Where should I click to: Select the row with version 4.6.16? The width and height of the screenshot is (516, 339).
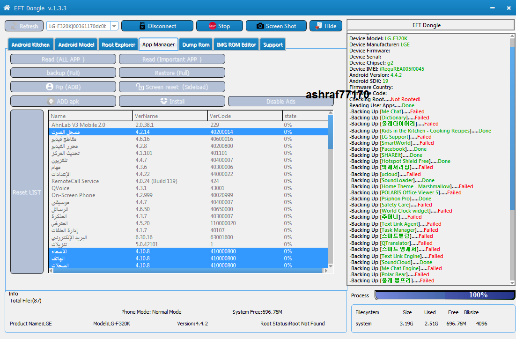click(188, 139)
